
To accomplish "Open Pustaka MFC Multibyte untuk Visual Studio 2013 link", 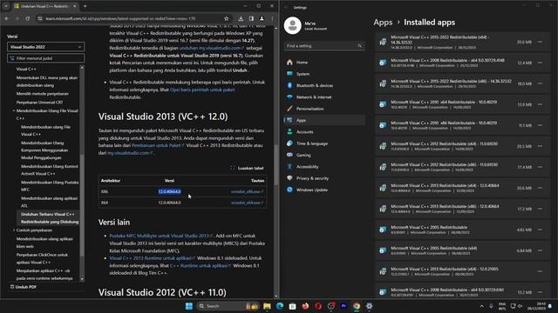I will coord(160,236).
